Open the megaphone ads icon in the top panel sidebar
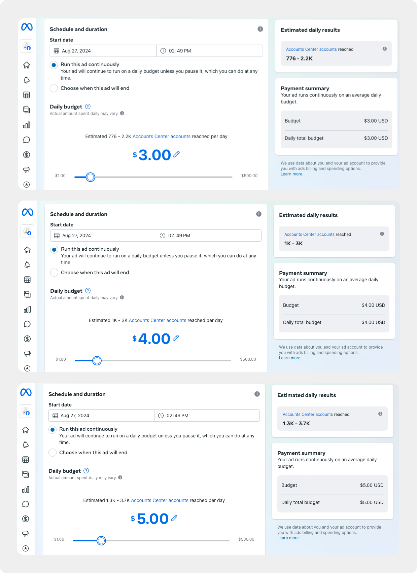 27,170
